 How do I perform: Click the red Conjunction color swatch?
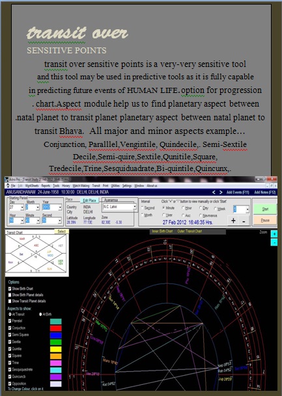tap(55, 328)
